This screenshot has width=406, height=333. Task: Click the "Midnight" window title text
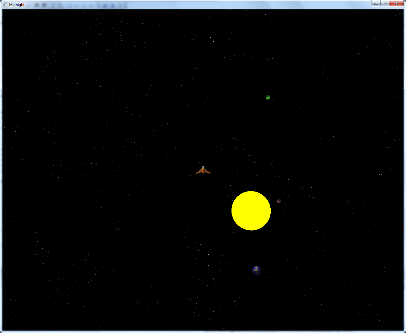tap(17, 5)
